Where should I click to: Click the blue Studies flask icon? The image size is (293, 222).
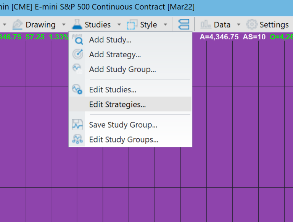click(x=77, y=25)
